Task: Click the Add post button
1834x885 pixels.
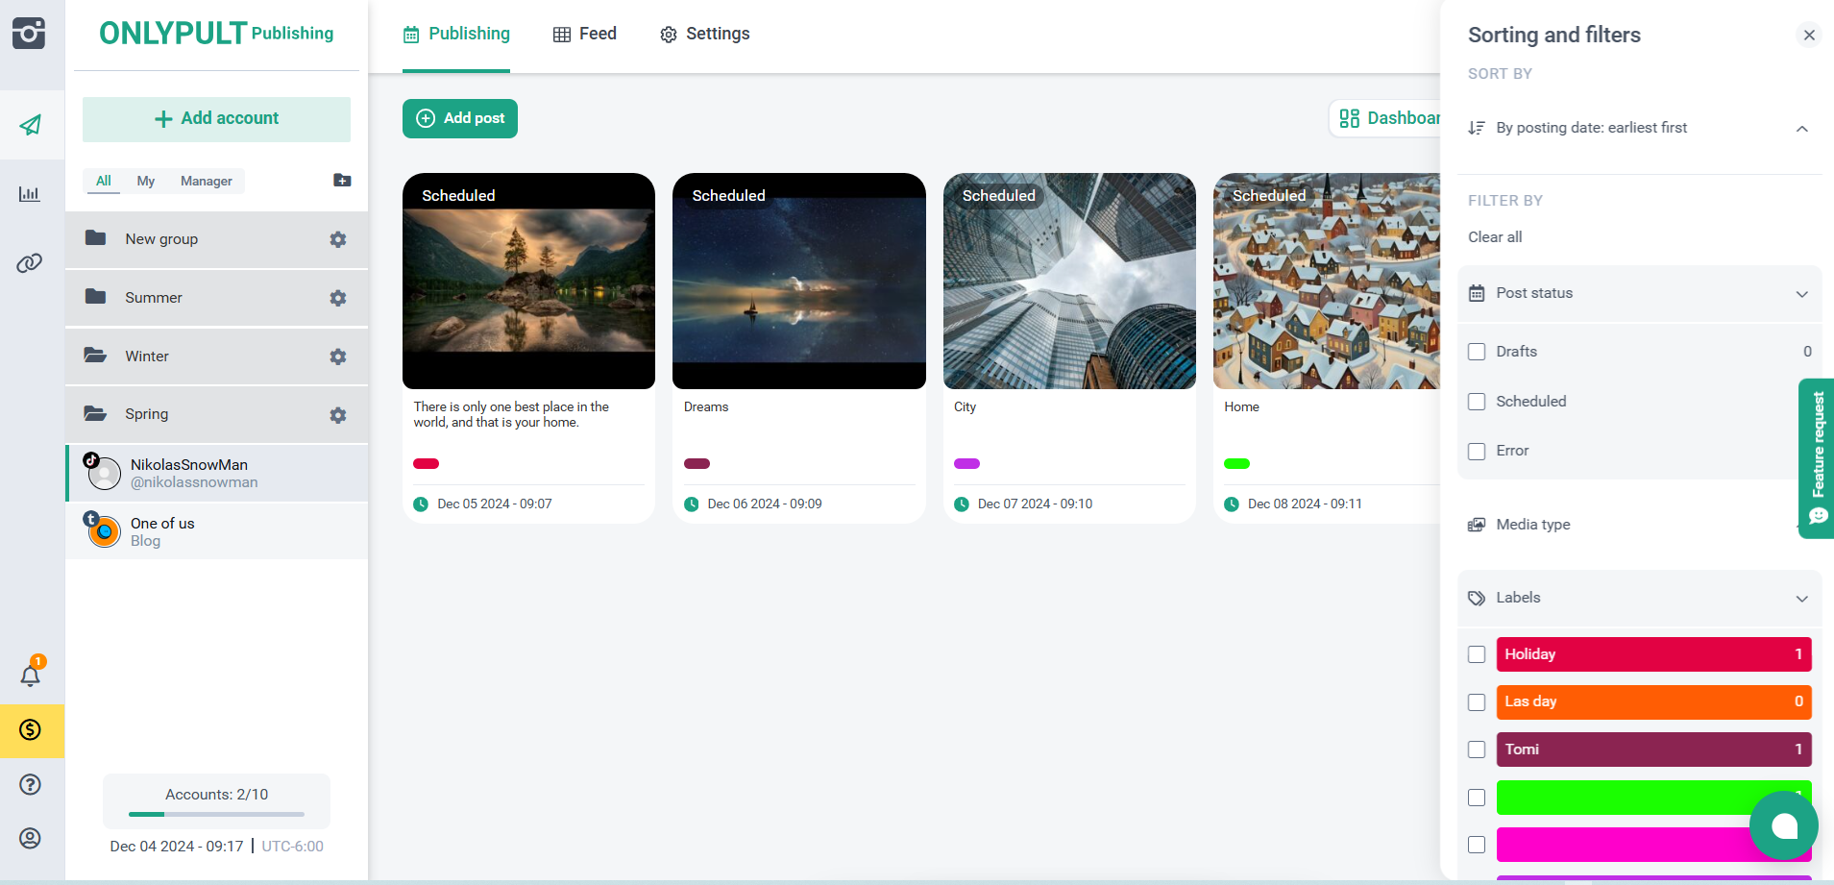Action: [x=460, y=118]
